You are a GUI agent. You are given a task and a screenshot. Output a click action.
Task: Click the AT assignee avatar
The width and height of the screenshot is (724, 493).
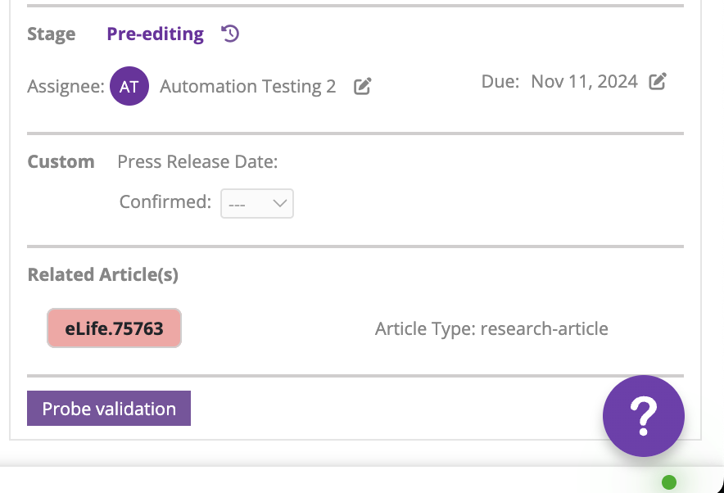[x=129, y=87]
